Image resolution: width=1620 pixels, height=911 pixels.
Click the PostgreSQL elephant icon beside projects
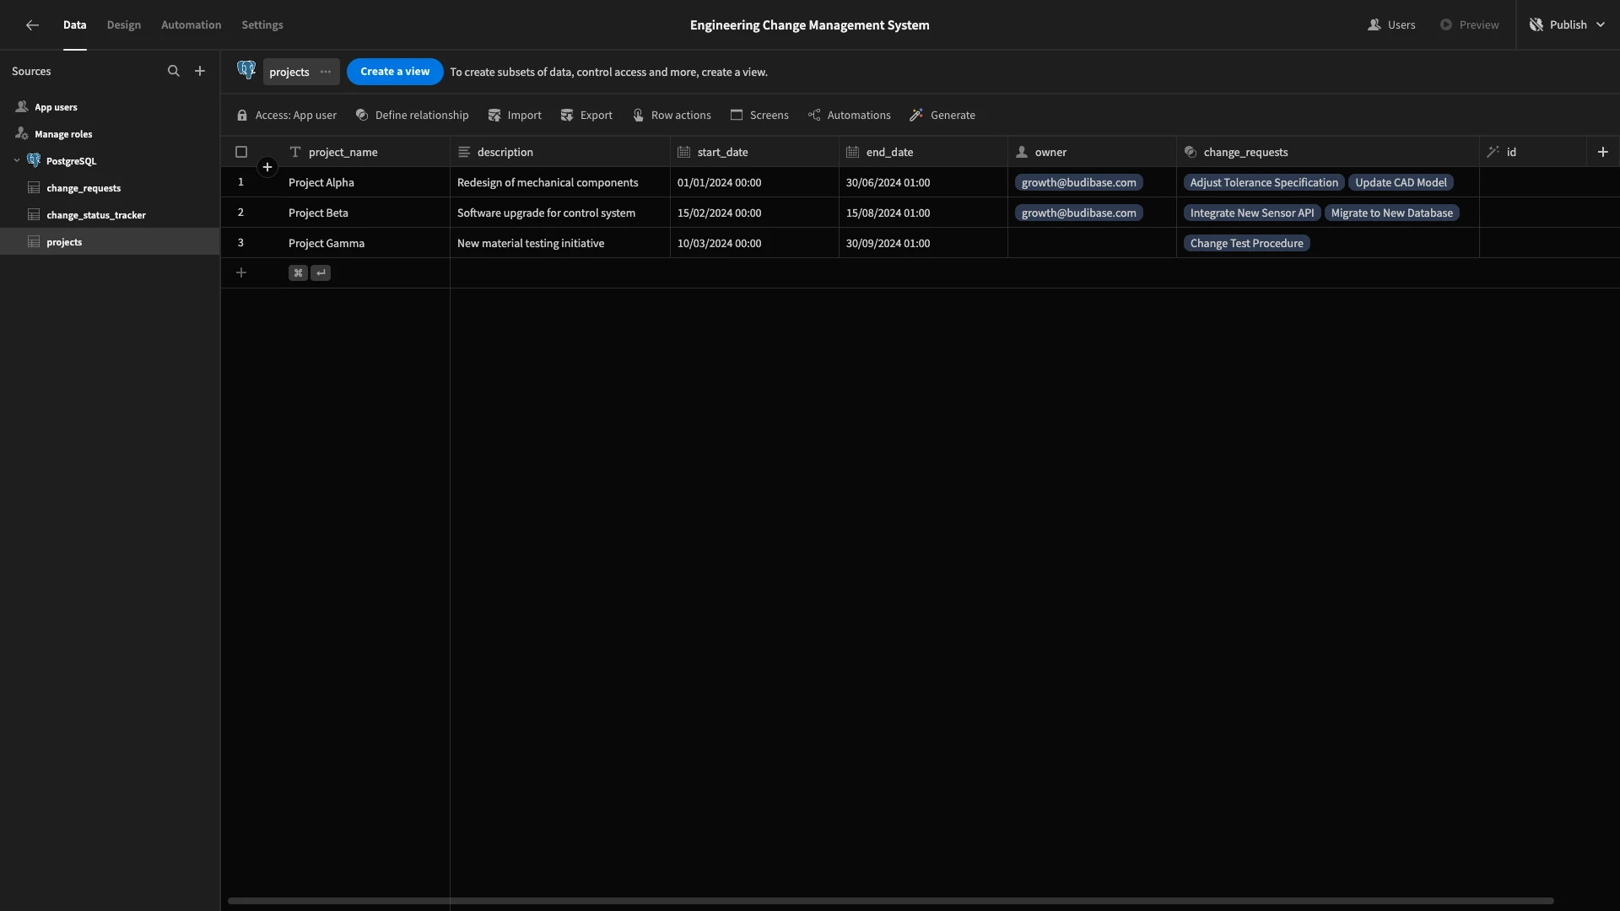(x=246, y=71)
